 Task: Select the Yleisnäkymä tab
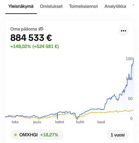(x=21, y=6)
